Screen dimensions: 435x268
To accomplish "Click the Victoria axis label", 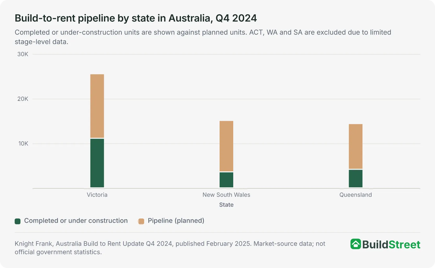I will (97, 195).
